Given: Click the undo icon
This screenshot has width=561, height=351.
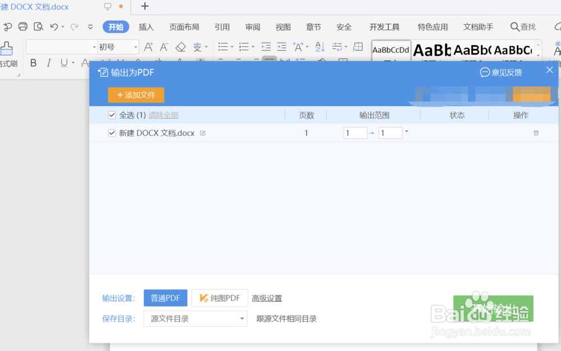Looking at the screenshot, I should tap(53, 26).
